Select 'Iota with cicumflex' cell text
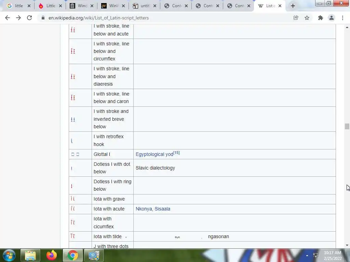 point(104,222)
